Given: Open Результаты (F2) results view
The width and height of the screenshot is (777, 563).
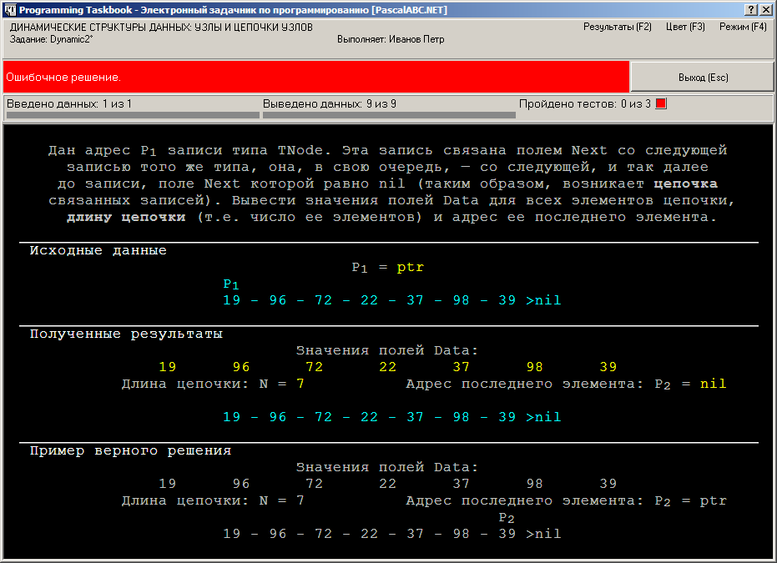Looking at the screenshot, I should (618, 27).
